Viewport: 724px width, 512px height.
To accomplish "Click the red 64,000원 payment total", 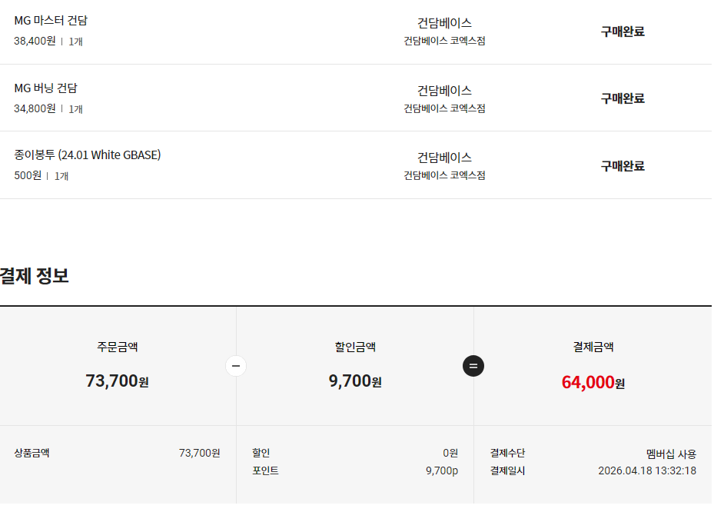I will (x=593, y=382).
